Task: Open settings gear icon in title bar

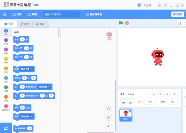Action: coord(159,5)
